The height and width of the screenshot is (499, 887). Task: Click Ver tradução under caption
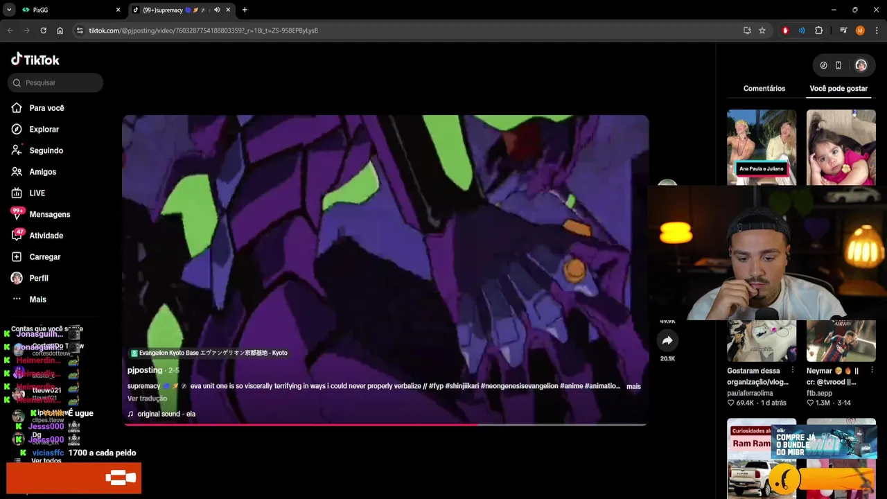[147, 399]
